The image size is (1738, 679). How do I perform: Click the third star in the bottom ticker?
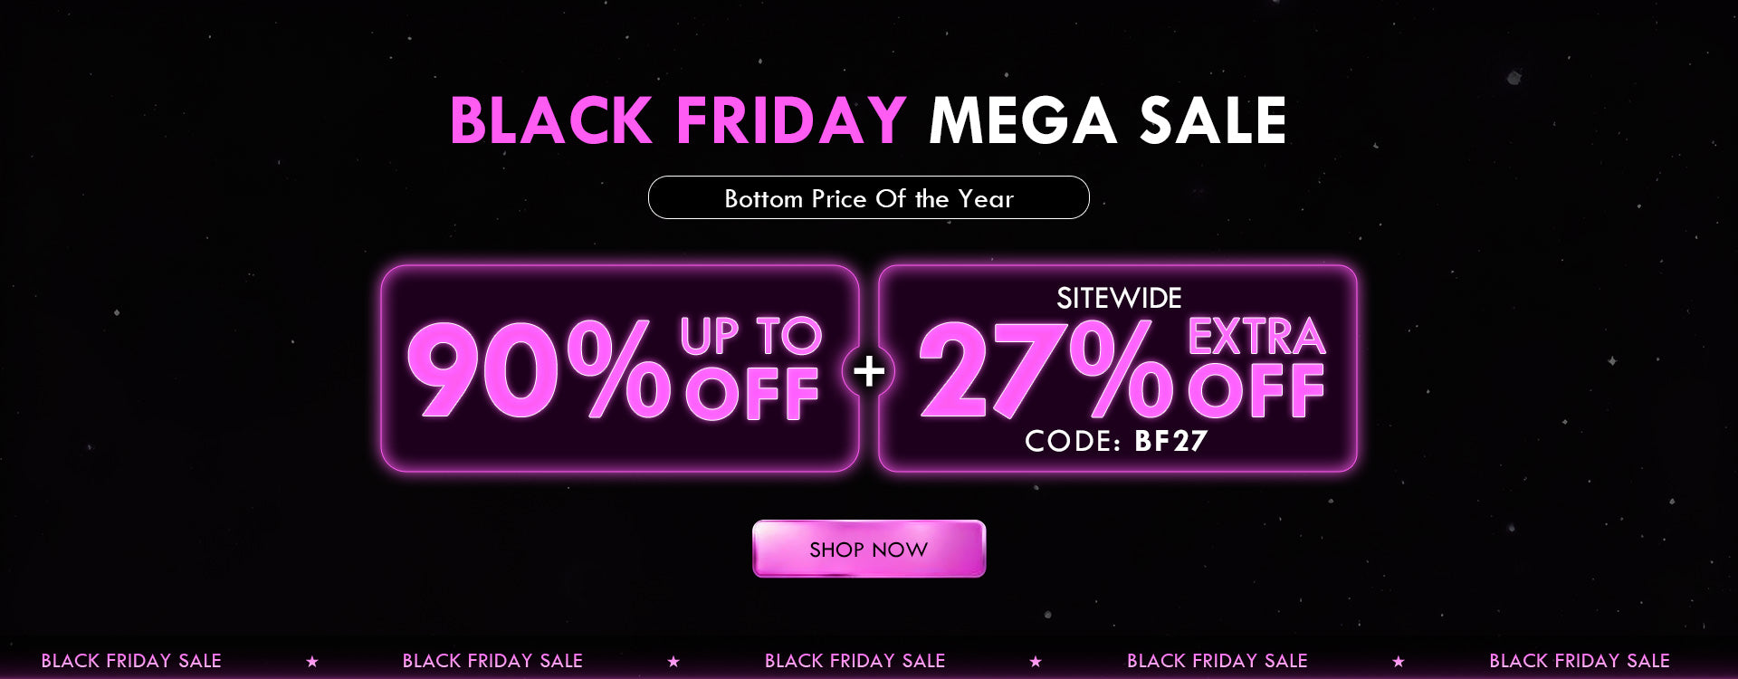pyautogui.click(x=1036, y=662)
